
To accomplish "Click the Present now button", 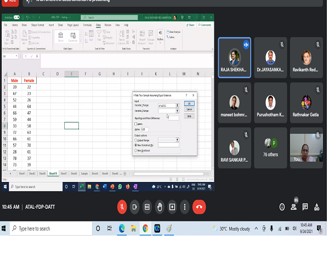I will tap(172, 207).
